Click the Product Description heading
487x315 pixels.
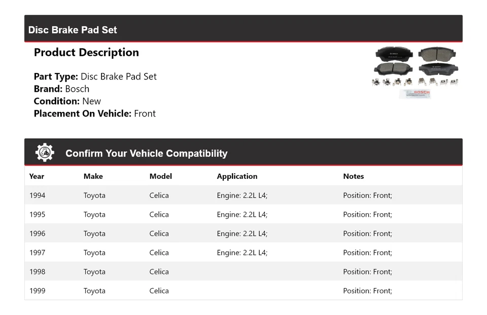pyautogui.click(x=86, y=53)
